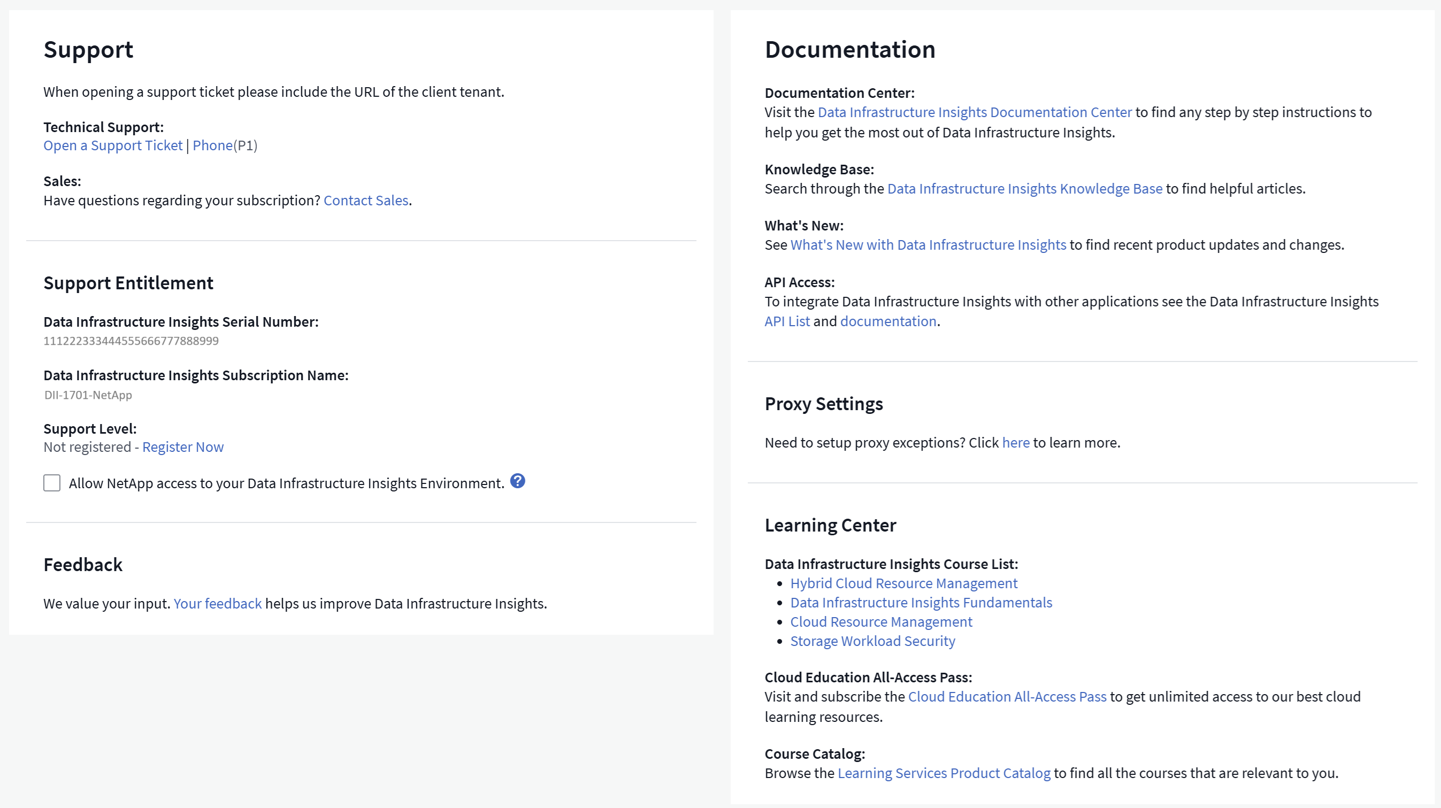Click the help question mark icon

point(517,481)
